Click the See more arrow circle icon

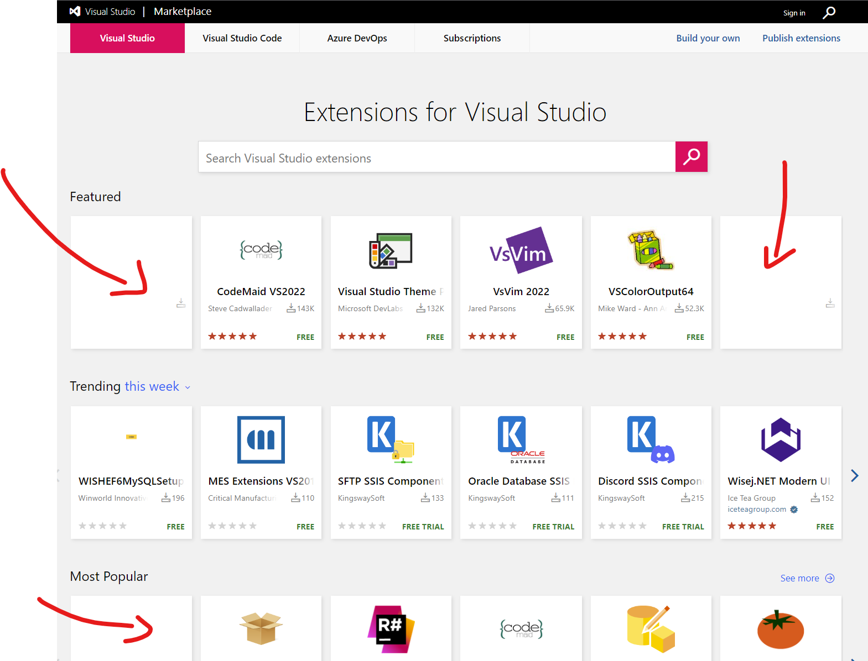click(830, 578)
